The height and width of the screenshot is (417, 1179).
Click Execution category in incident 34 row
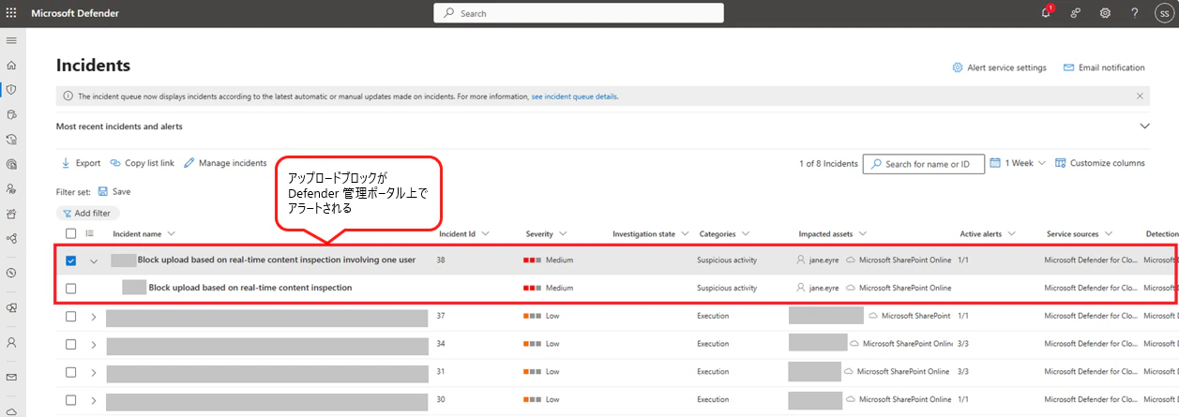pos(713,344)
